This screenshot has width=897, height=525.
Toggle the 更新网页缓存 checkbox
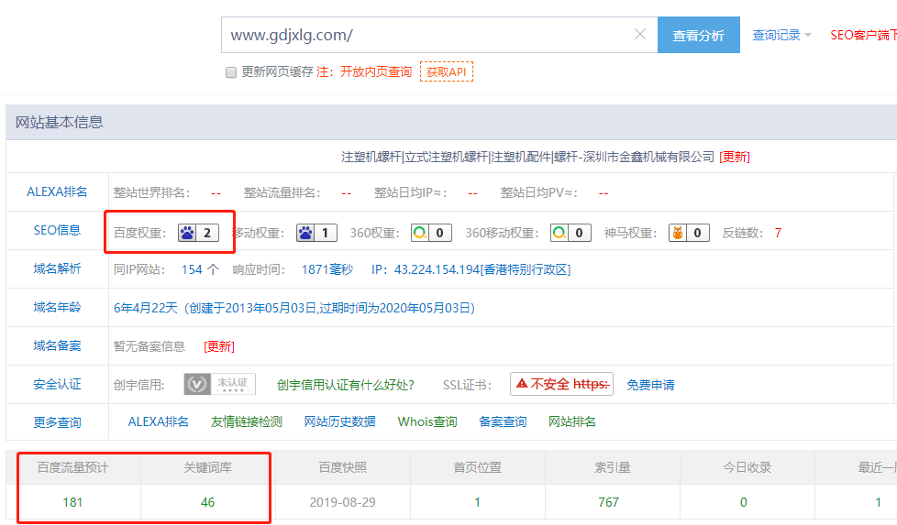tap(231, 72)
